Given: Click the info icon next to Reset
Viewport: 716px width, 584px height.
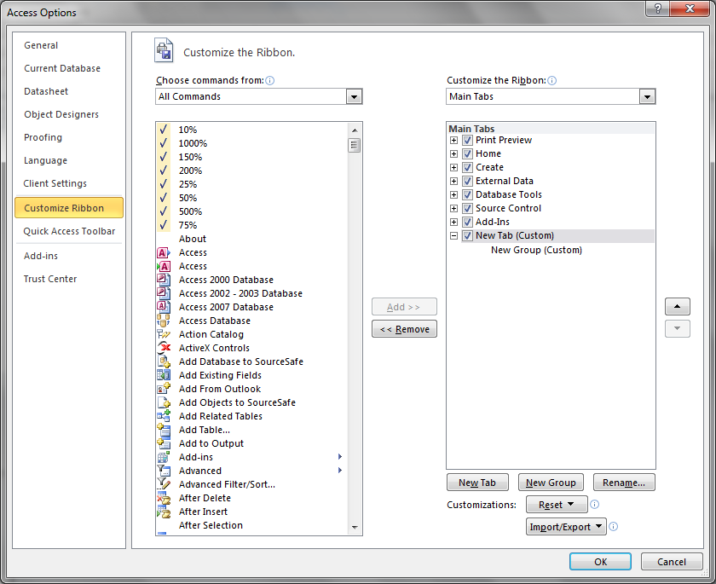Looking at the screenshot, I should click(x=595, y=505).
